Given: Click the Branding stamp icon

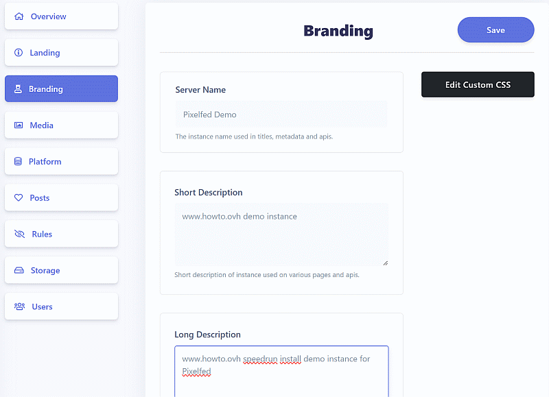Looking at the screenshot, I should pyautogui.click(x=19, y=89).
